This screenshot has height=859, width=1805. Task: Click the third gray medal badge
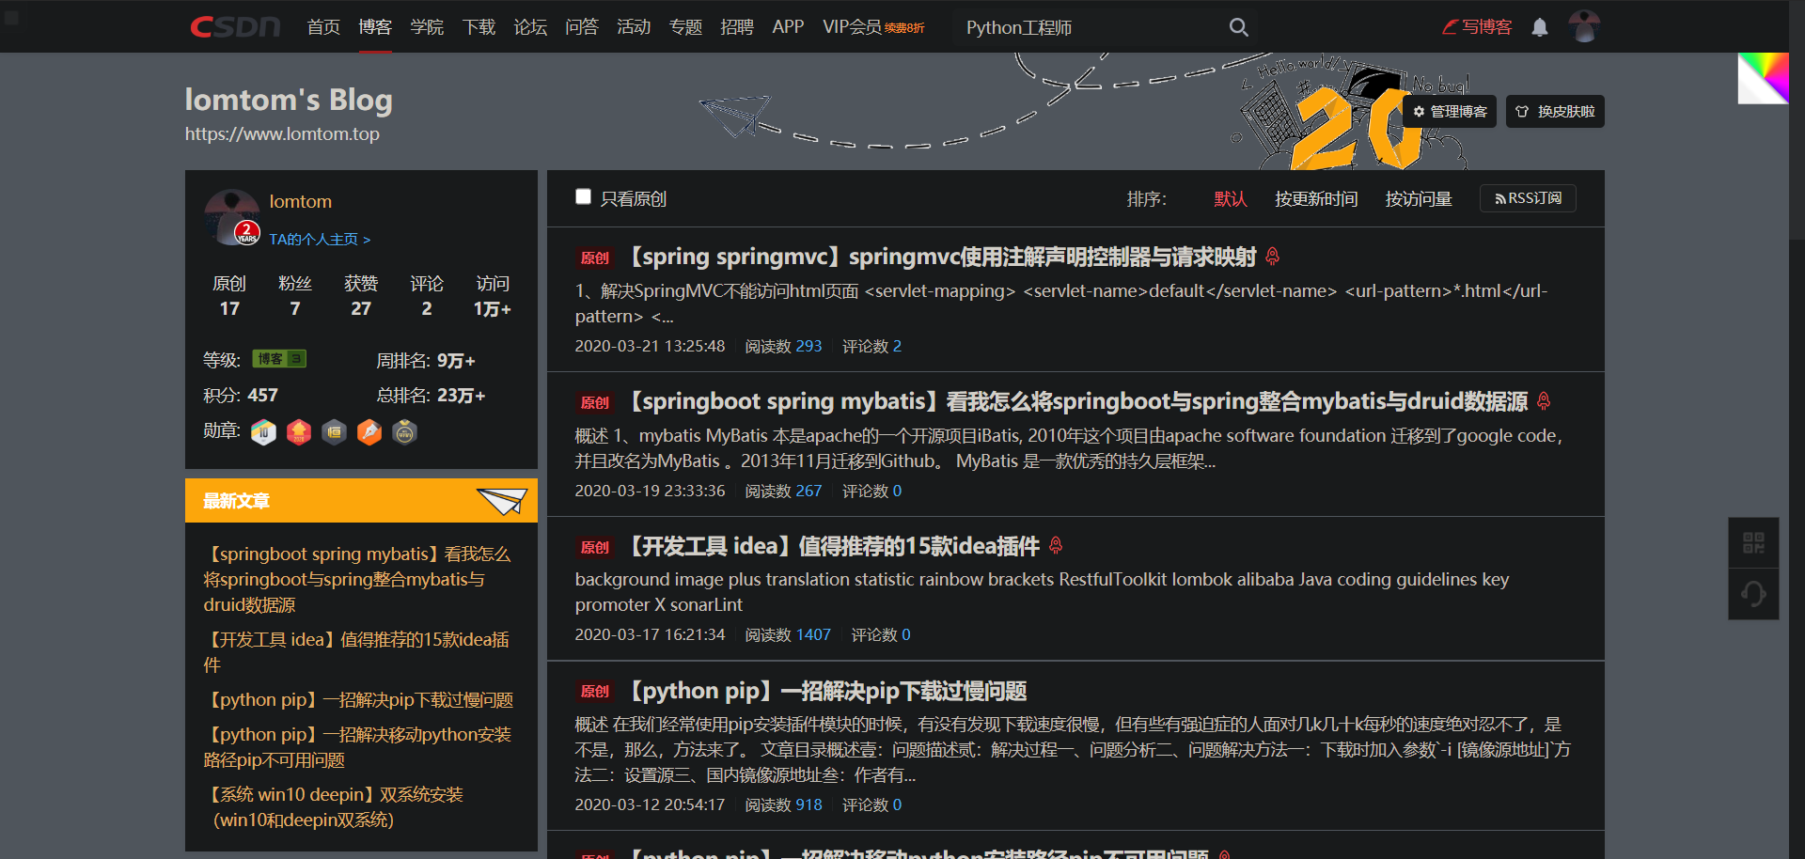coord(334,431)
